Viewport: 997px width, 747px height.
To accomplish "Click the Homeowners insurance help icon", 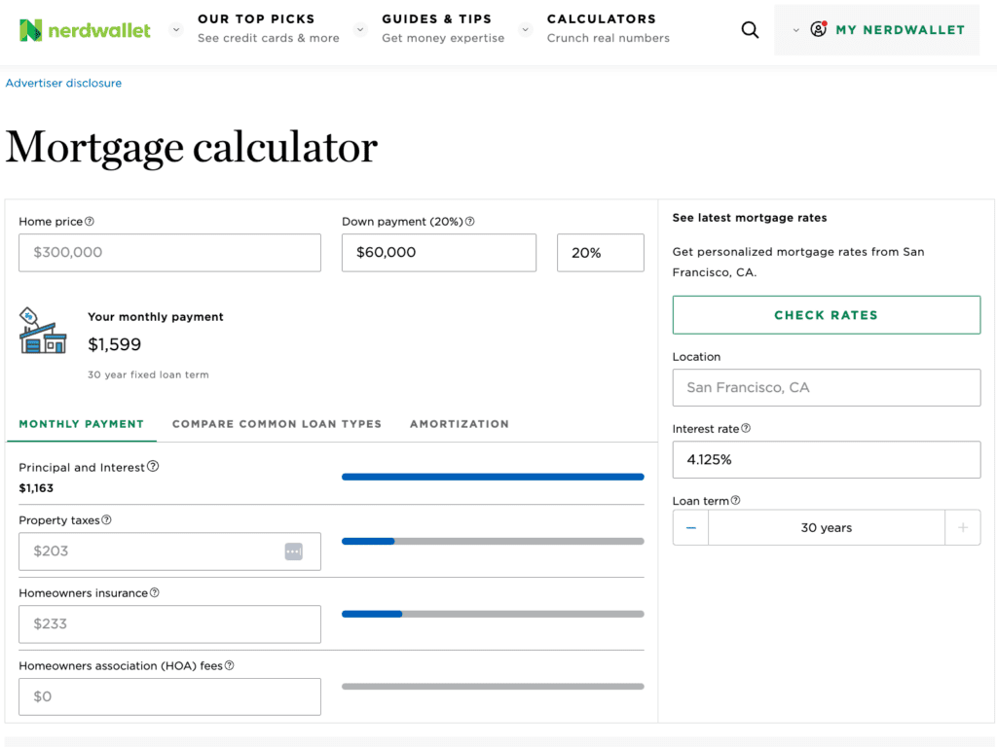I will coord(155,593).
